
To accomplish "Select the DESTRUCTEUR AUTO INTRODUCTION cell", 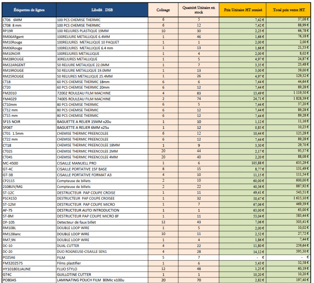I will point(102,210).
